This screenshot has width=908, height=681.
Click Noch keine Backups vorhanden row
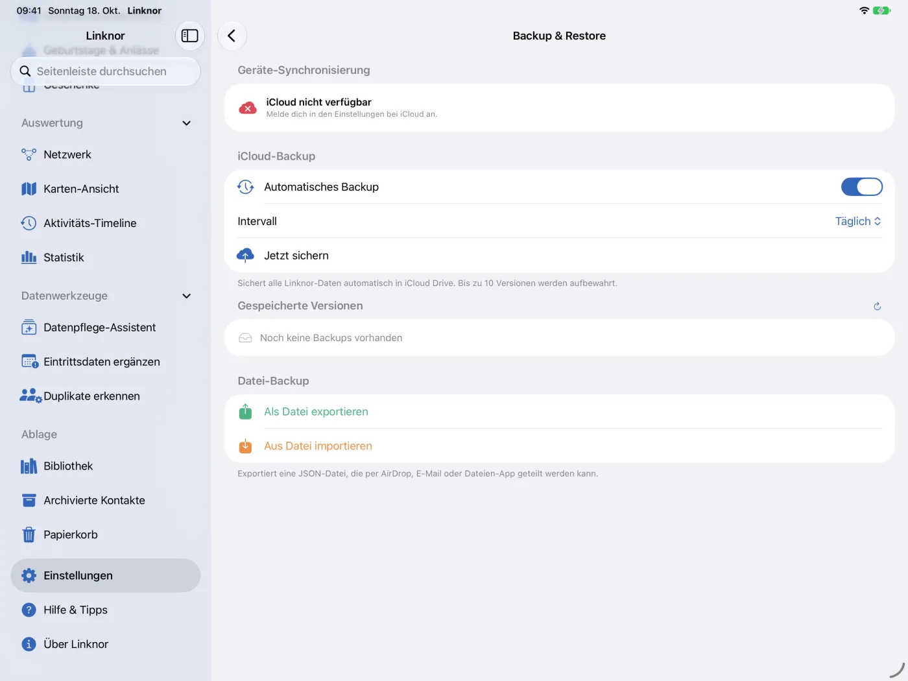click(x=560, y=338)
